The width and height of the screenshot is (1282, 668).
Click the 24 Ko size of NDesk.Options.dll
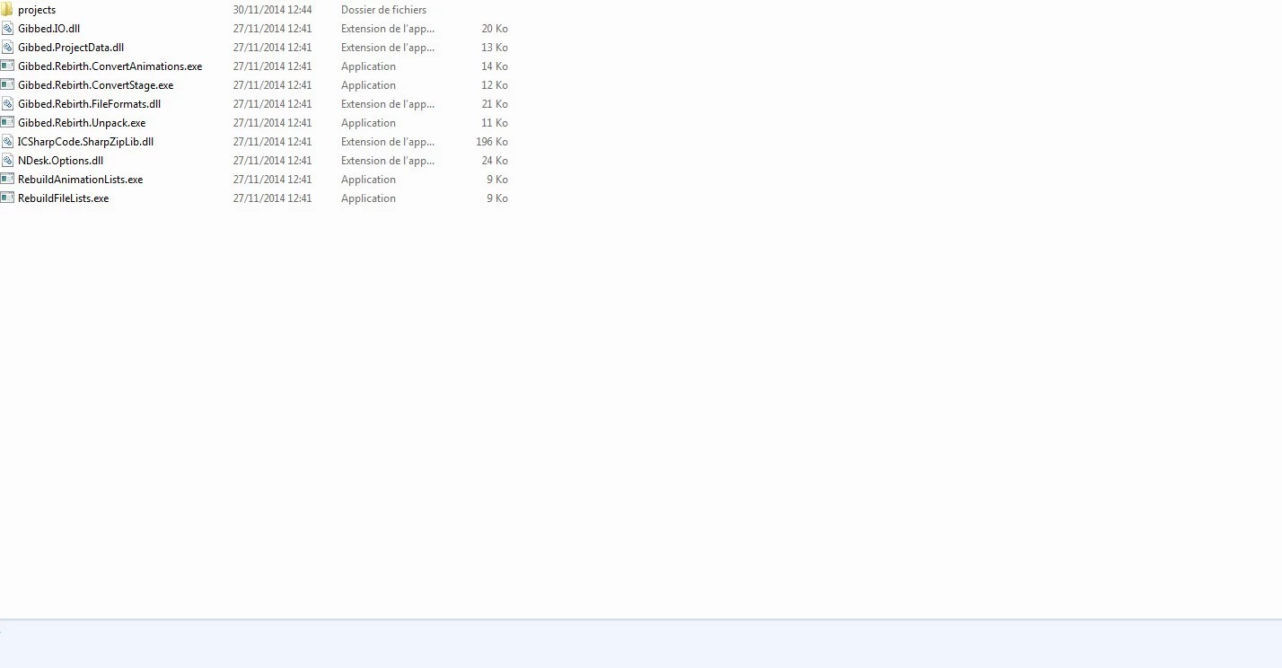pos(495,161)
